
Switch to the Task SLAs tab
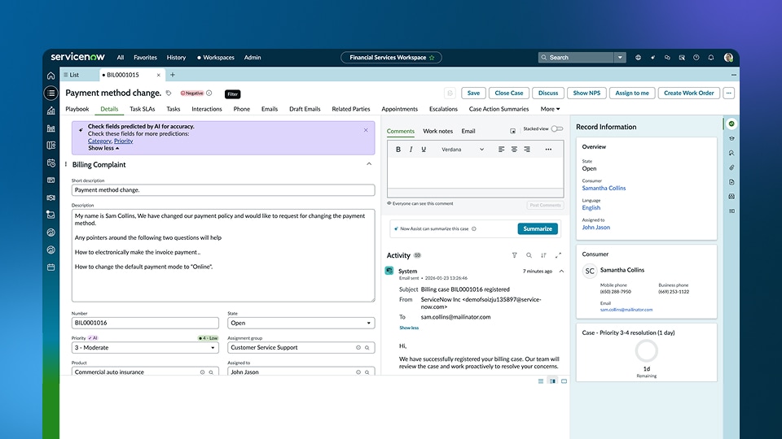(142, 109)
